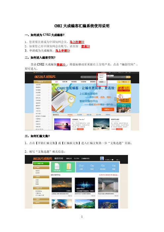The height and width of the screenshot is (232, 164).
Task: Open the 马上注册>> registration link
Action: 77,42
